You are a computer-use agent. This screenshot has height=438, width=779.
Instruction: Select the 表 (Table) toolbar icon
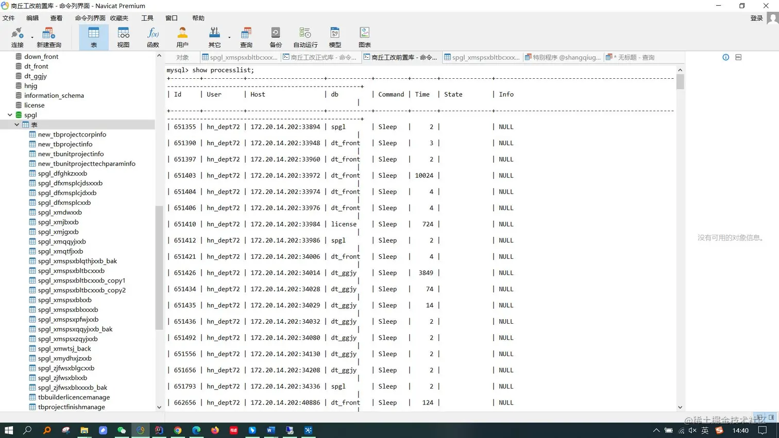click(x=94, y=37)
